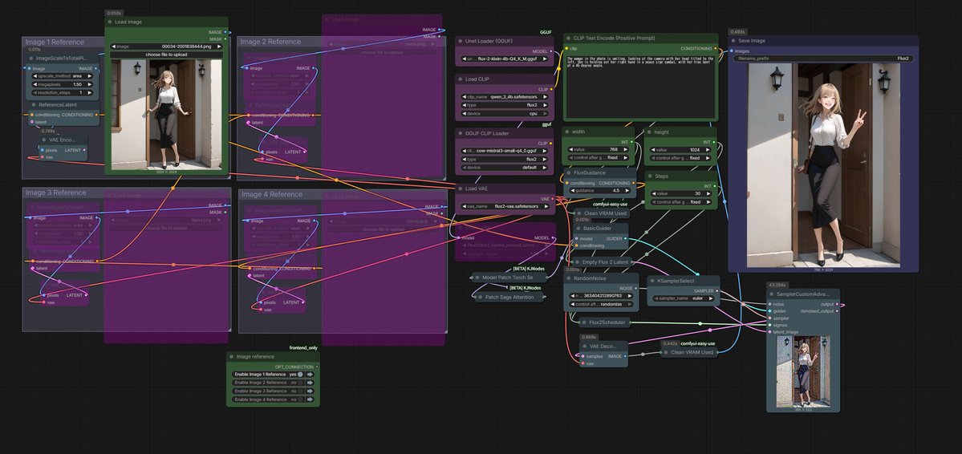Click the 43.294s badge above SamplerCustomAdvanced
Screen dimensions: 962x454
(778, 285)
